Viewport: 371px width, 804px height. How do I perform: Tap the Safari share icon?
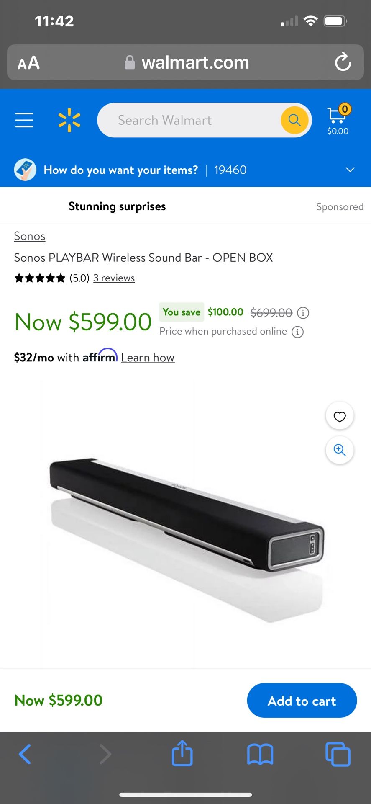[x=182, y=754]
